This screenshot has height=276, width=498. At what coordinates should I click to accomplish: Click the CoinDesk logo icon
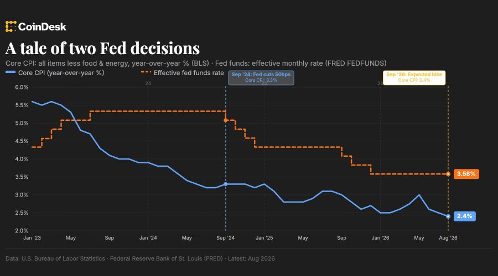tap(11, 26)
